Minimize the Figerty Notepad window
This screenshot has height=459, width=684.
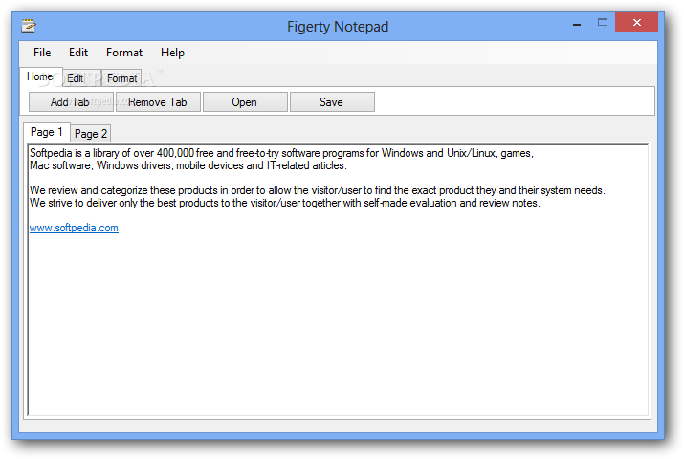click(x=577, y=23)
